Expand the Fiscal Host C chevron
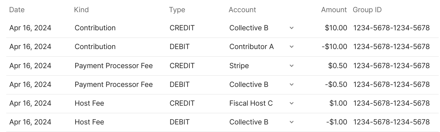440x132 pixels. (291, 103)
